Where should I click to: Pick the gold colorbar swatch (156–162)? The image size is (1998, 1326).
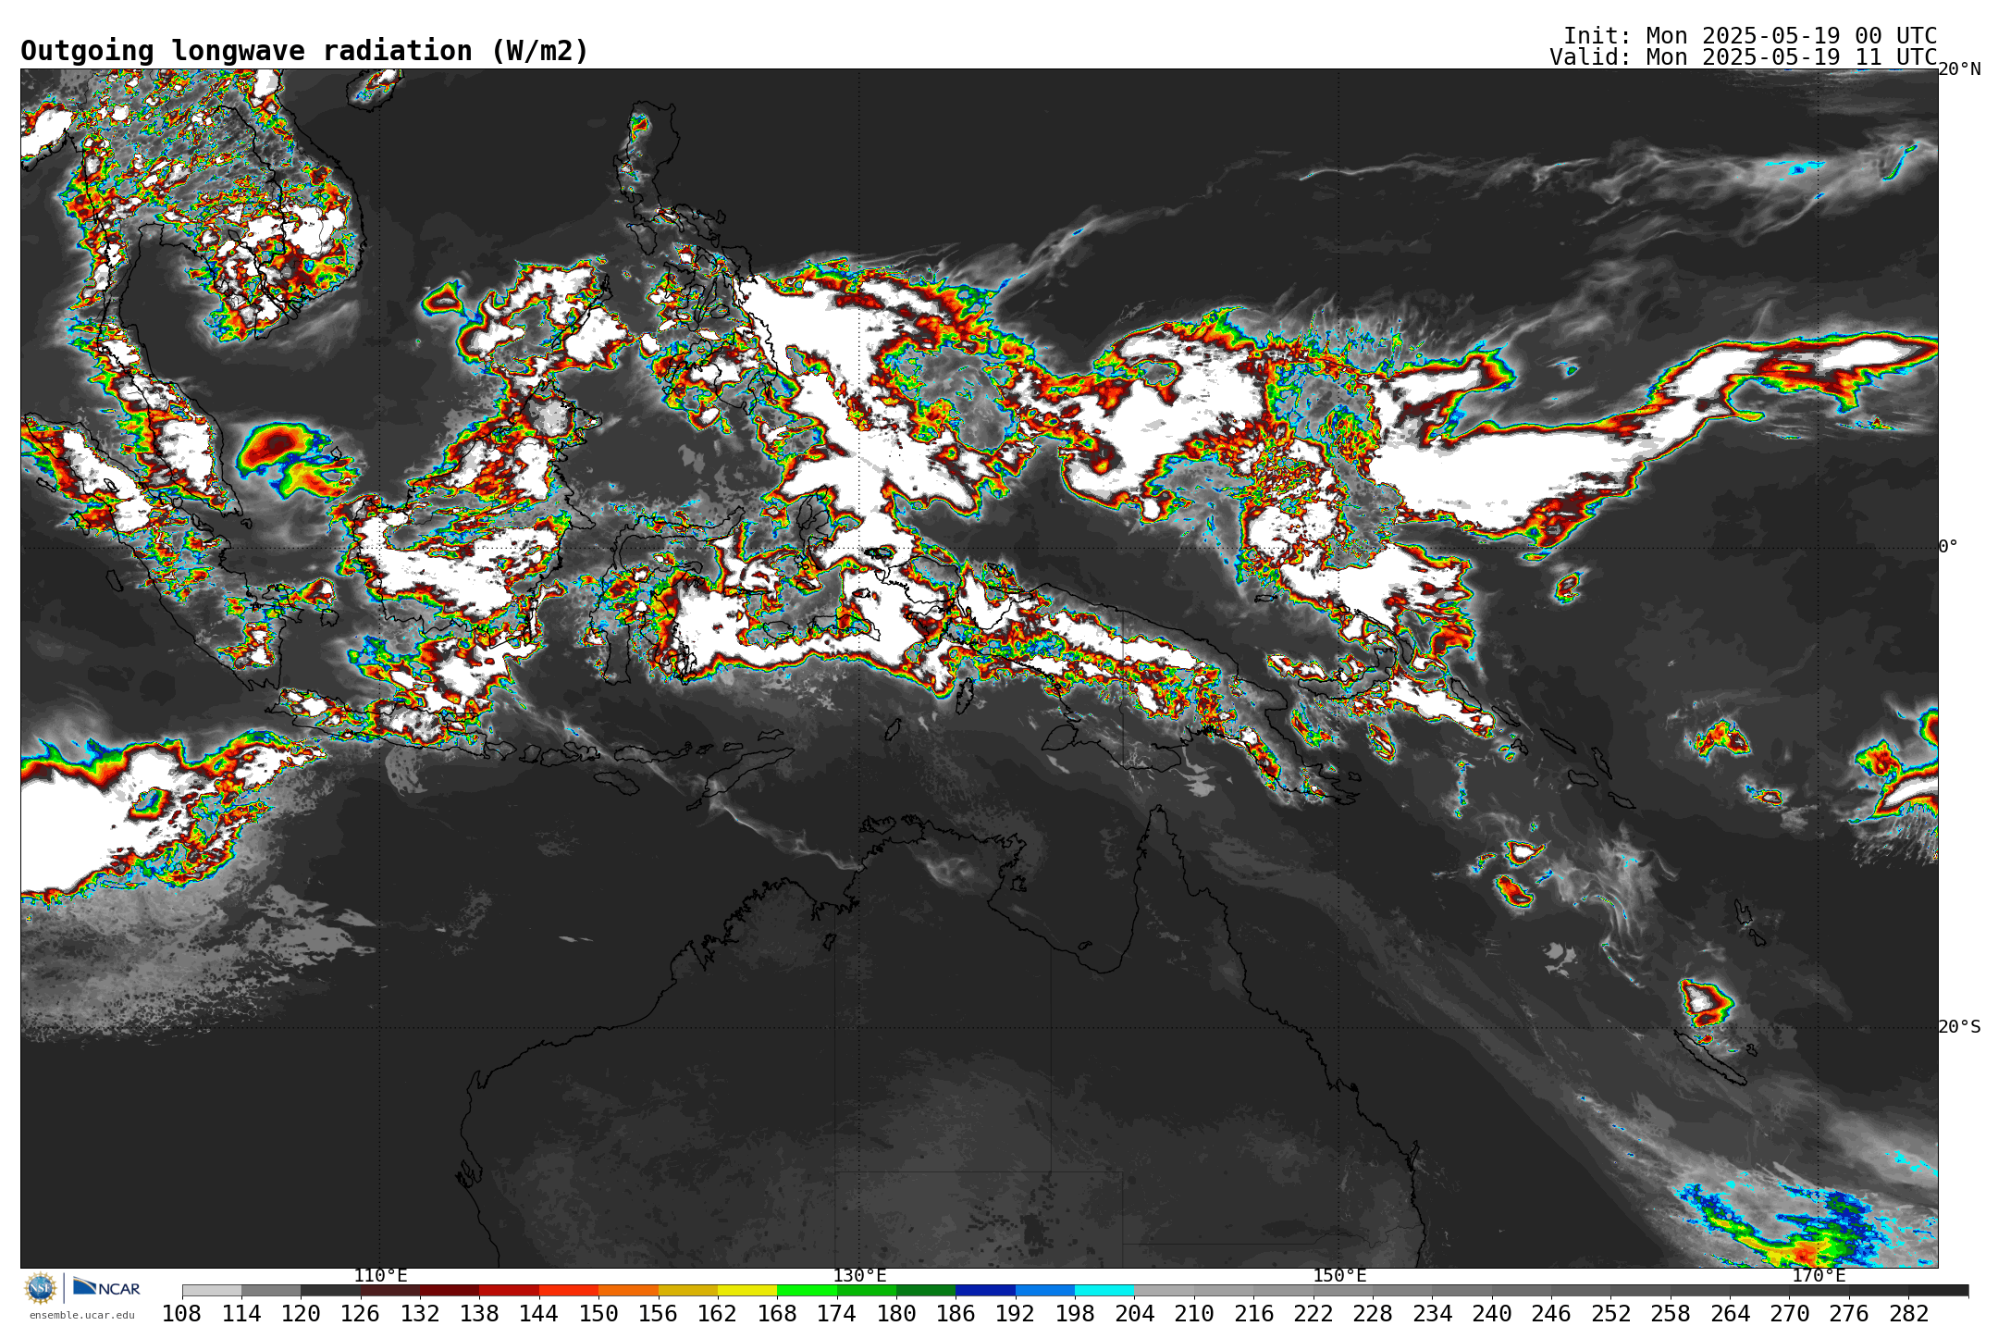[x=688, y=1290]
